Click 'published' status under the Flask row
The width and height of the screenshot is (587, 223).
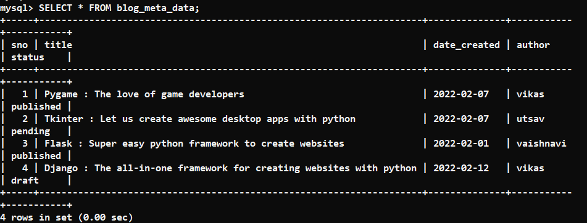click(36, 156)
